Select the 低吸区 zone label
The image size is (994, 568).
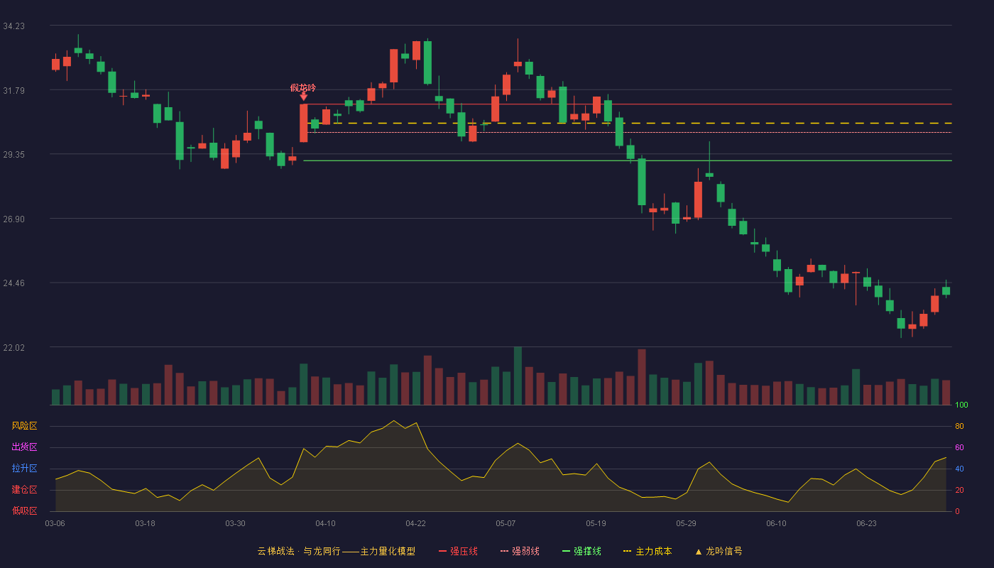tap(24, 510)
